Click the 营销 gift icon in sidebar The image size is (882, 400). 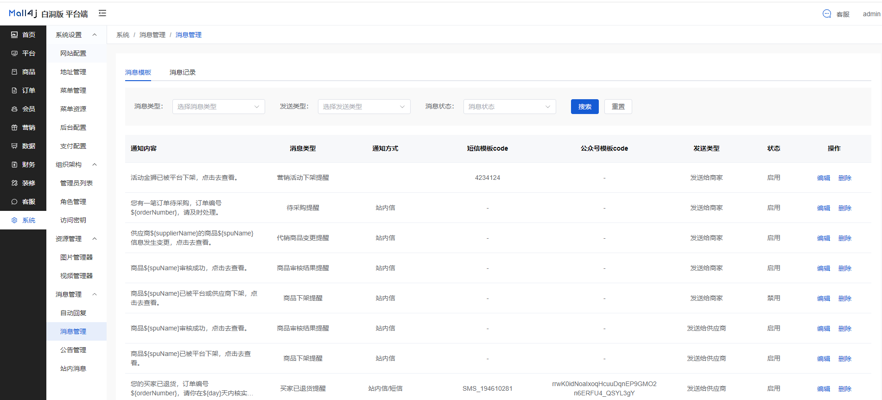[x=14, y=127]
